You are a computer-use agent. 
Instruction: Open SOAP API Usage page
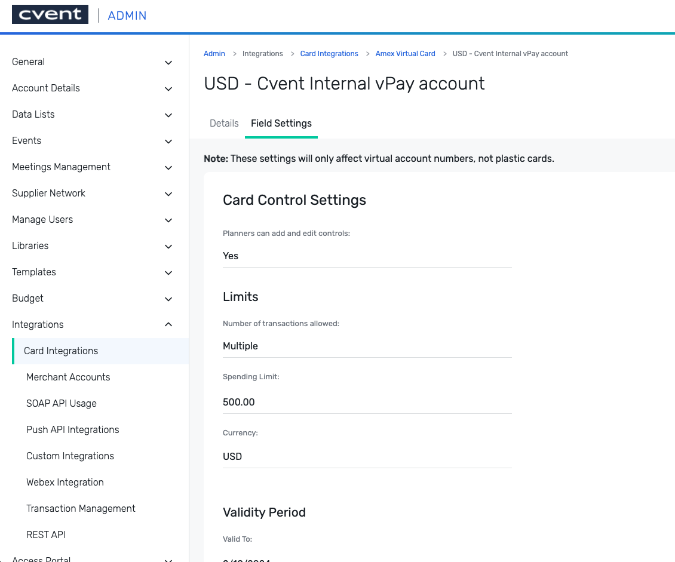coord(62,404)
